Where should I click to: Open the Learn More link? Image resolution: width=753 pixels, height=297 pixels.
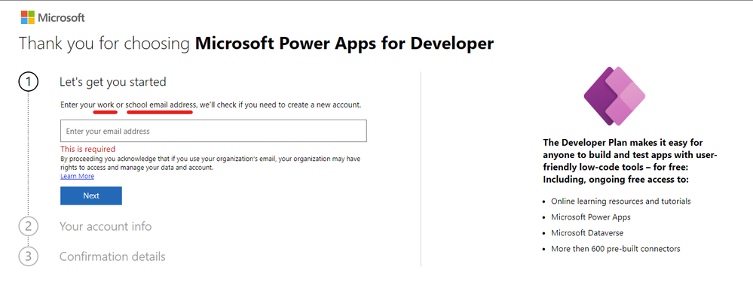pos(78,176)
